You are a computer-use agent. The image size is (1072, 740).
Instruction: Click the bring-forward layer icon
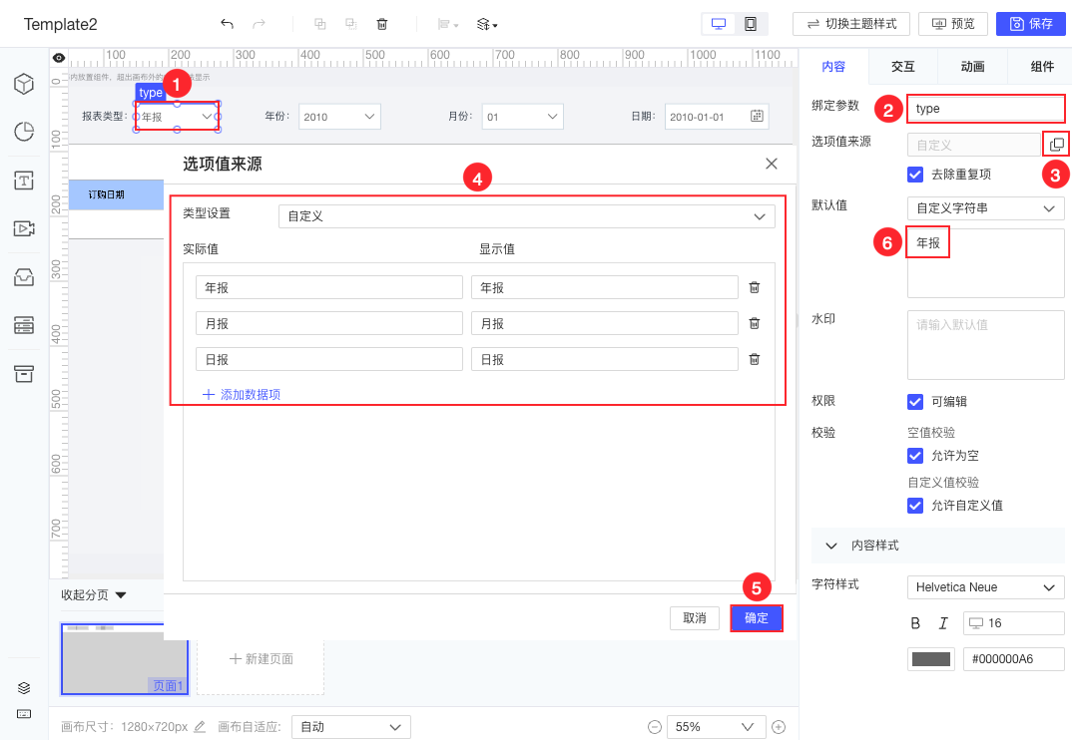(x=320, y=24)
